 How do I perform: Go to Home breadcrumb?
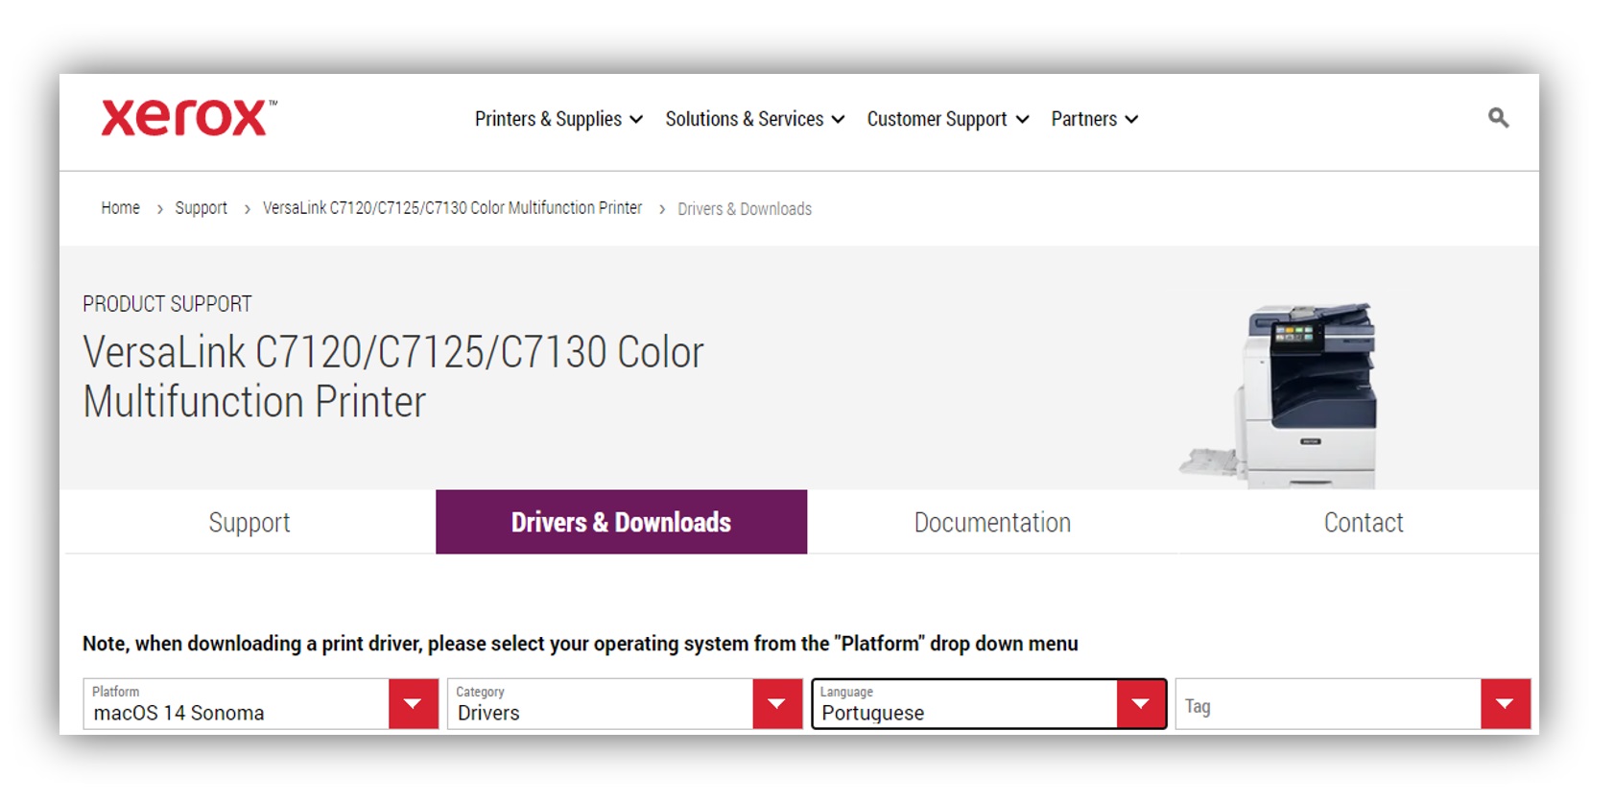(120, 208)
